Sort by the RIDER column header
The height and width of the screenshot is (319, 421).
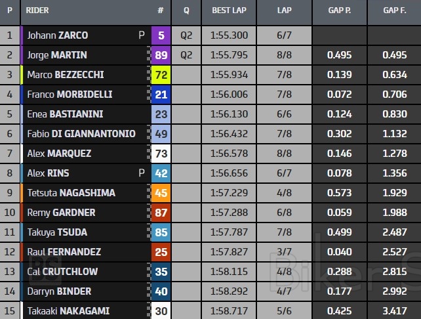coord(38,11)
